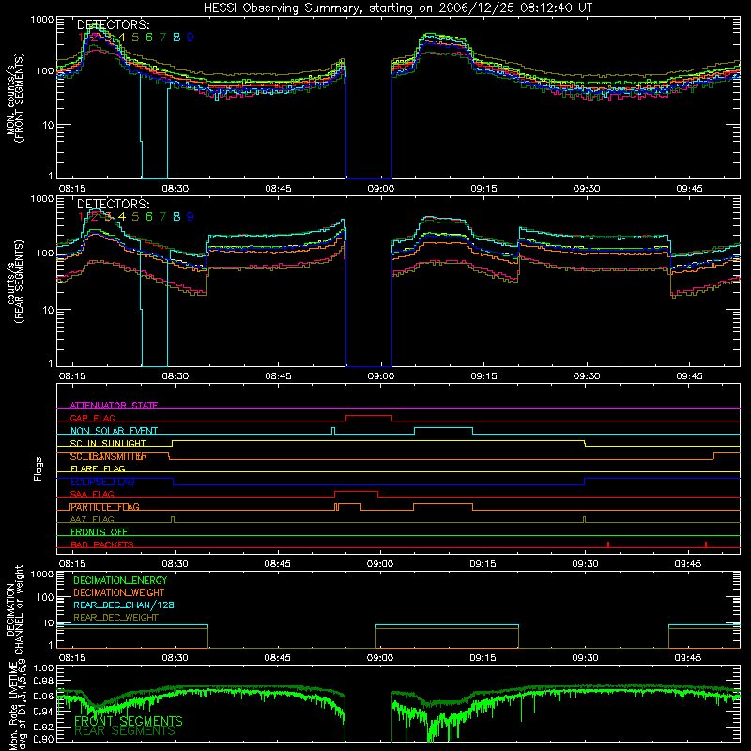Click the DECIMATION CHANNEL or weight axis label
The image size is (751, 751).
tap(15, 609)
